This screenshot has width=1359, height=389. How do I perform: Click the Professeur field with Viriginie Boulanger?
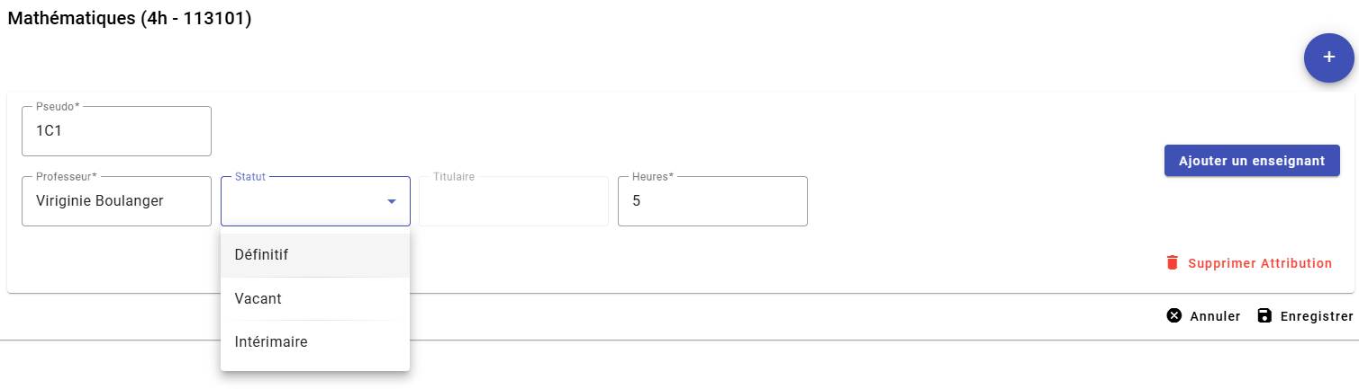pyautogui.click(x=116, y=201)
